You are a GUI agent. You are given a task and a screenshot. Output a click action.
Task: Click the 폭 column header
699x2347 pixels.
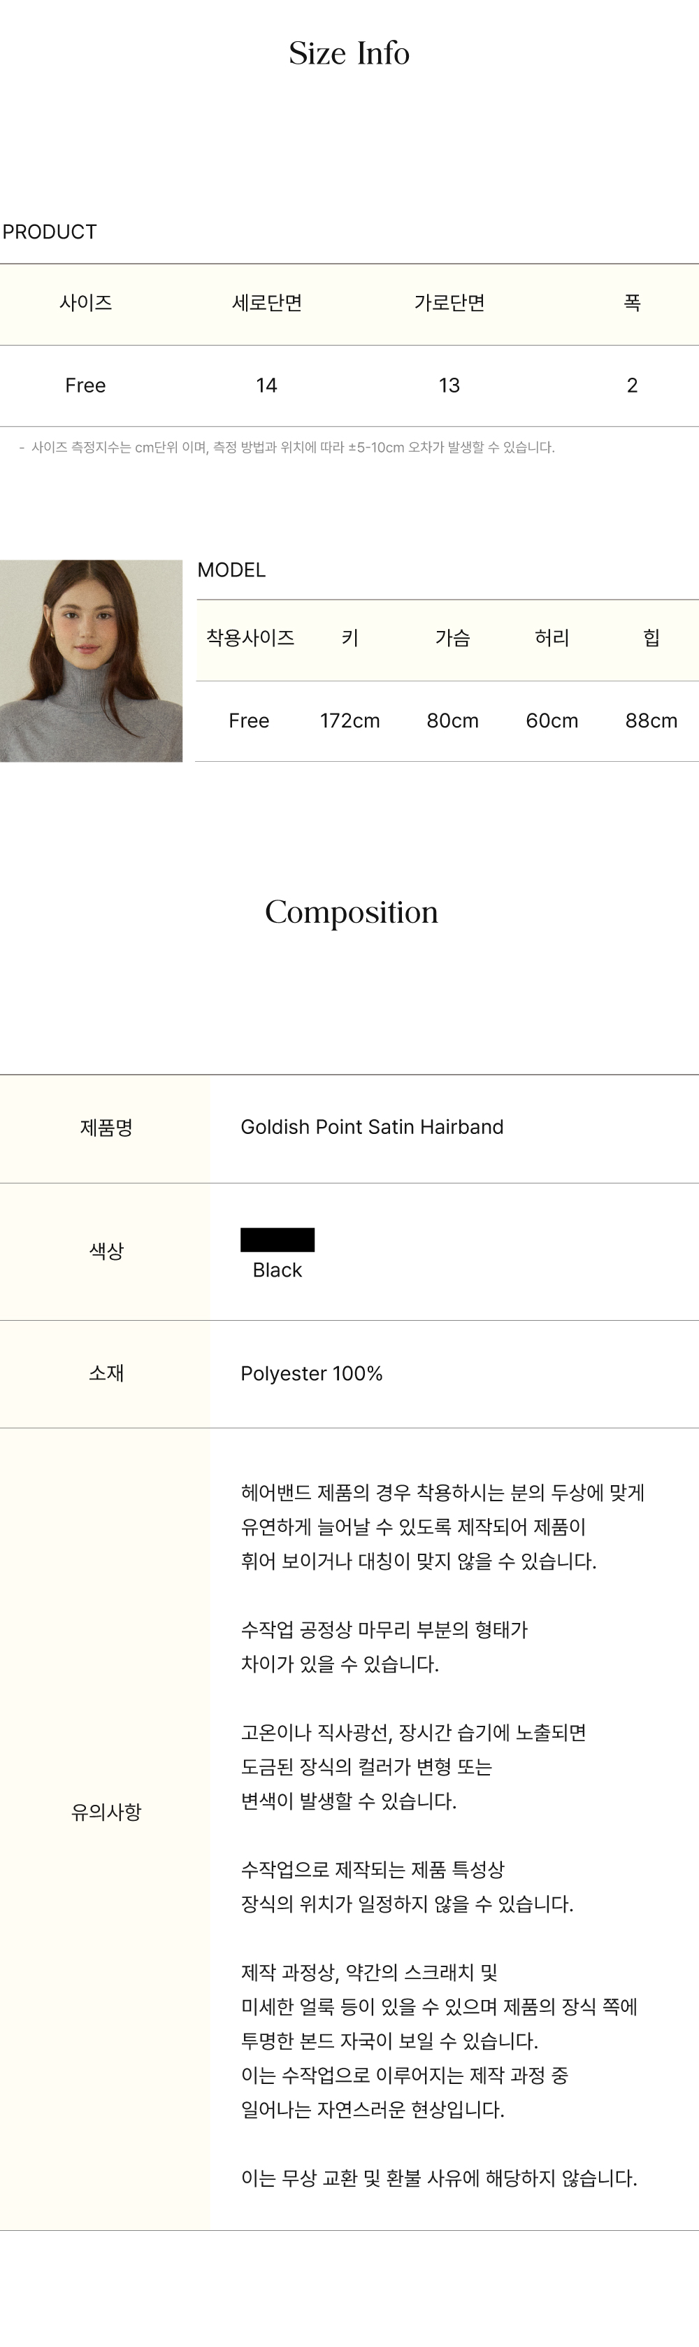point(633,302)
